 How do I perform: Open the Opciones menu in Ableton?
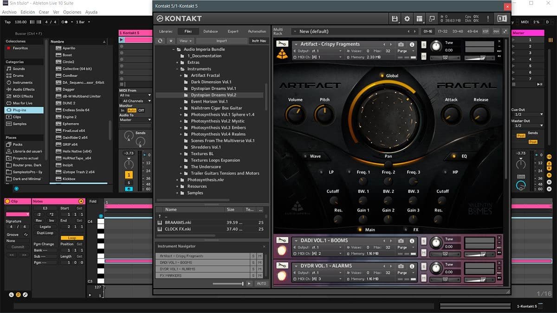coord(72,12)
